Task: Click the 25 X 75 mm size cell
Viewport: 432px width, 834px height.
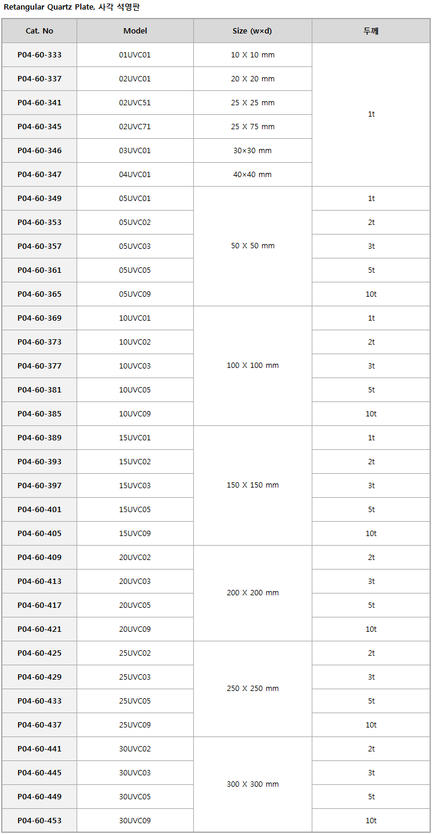Action: pyautogui.click(x=252, y=126)
